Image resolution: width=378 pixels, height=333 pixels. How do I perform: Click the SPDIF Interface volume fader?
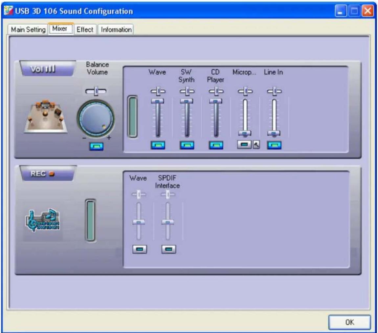pyautogui.click(x=167, y=222)
